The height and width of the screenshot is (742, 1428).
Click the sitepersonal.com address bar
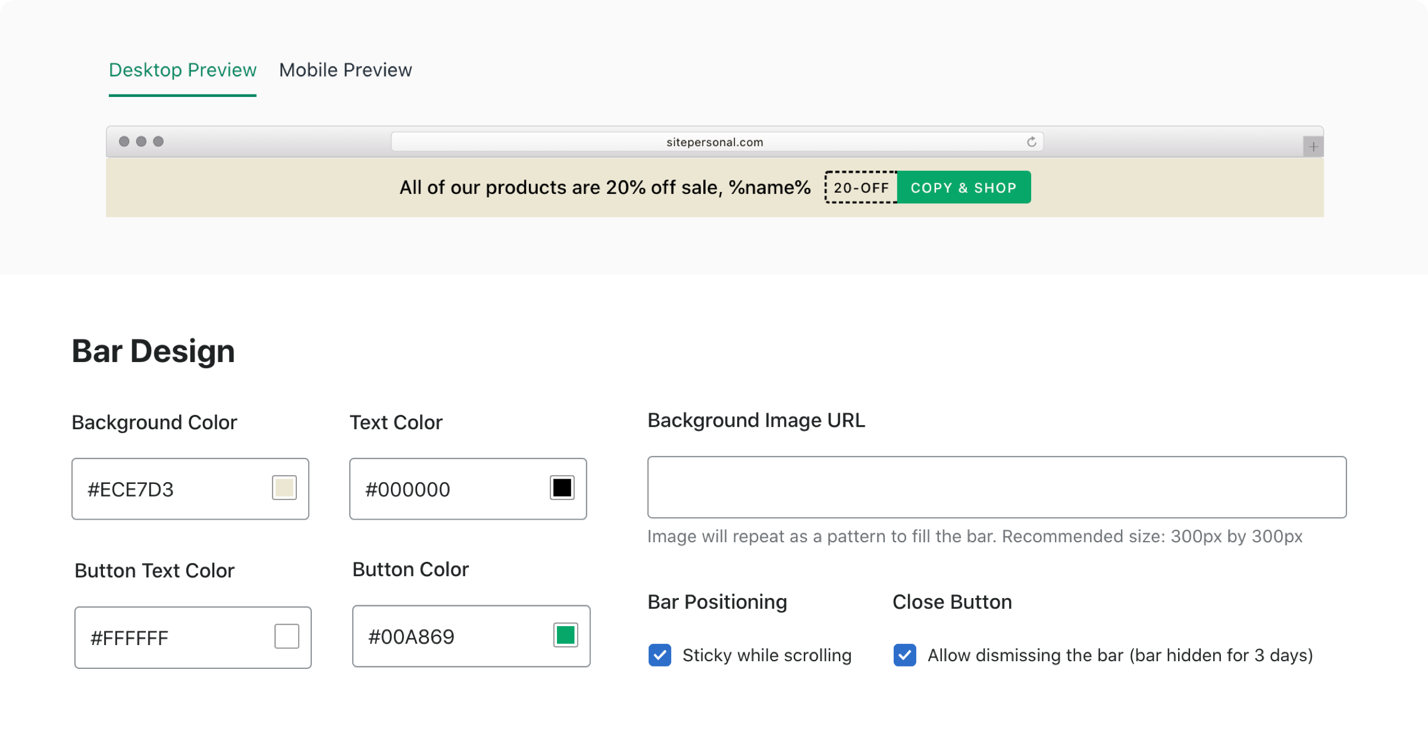[714, 142]
